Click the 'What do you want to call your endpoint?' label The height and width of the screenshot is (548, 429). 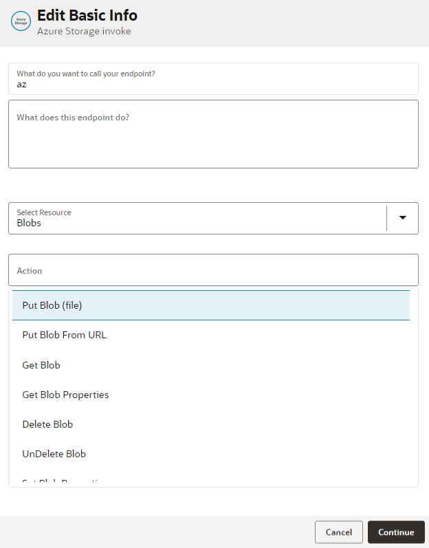point(86,74)
